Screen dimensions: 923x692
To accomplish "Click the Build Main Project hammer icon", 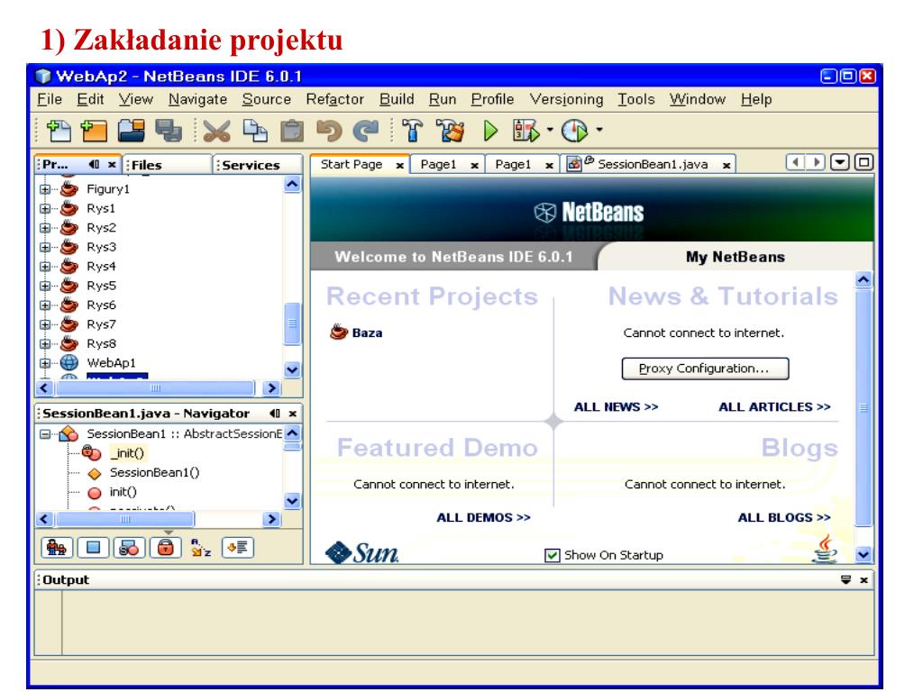I will point(412,130).
